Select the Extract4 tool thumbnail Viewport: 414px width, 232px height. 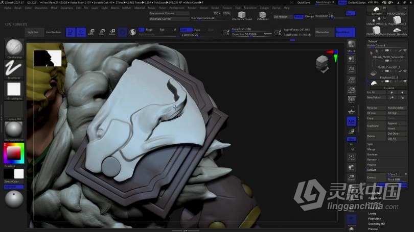377,11
